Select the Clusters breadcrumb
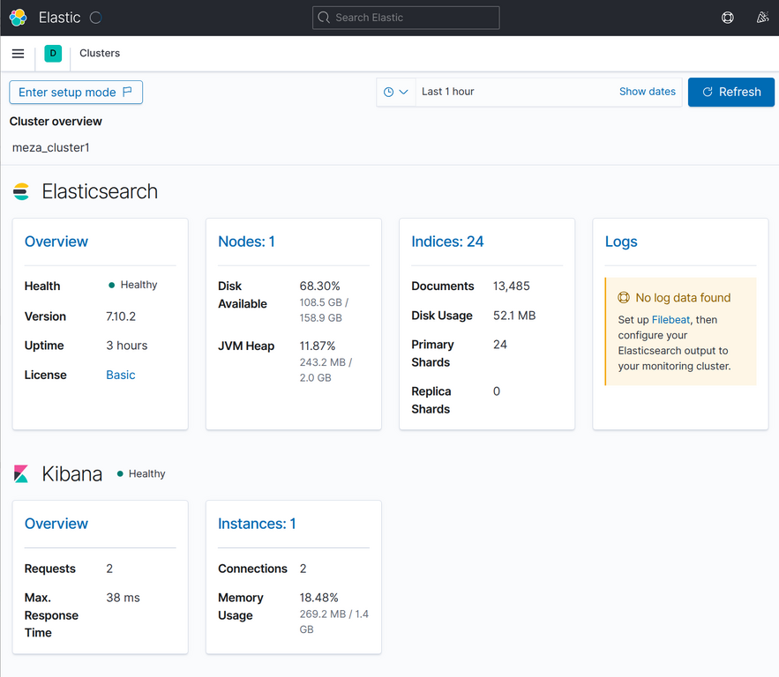Screen dimensions: 779x677 [x=100, y=54]
